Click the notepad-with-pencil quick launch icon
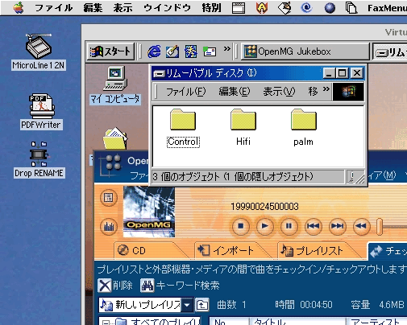The image size is (407, 325). click(172, 51)
